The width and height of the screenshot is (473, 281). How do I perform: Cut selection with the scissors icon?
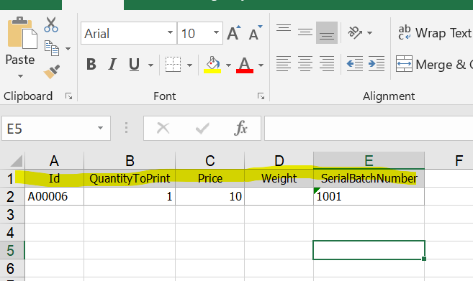click(x=51, y=24)
